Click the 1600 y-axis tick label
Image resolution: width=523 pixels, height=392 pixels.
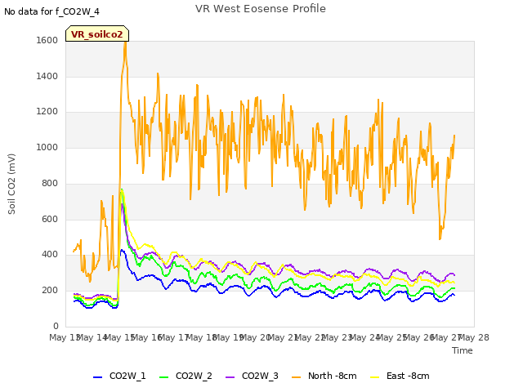point(47,40)
